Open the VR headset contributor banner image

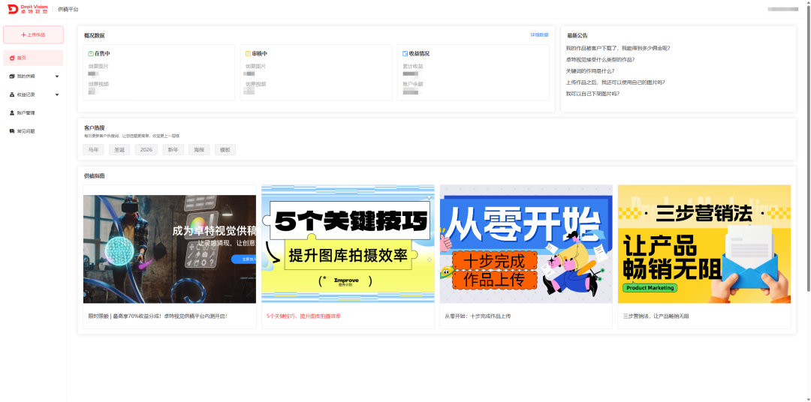[x=170, y=249]
